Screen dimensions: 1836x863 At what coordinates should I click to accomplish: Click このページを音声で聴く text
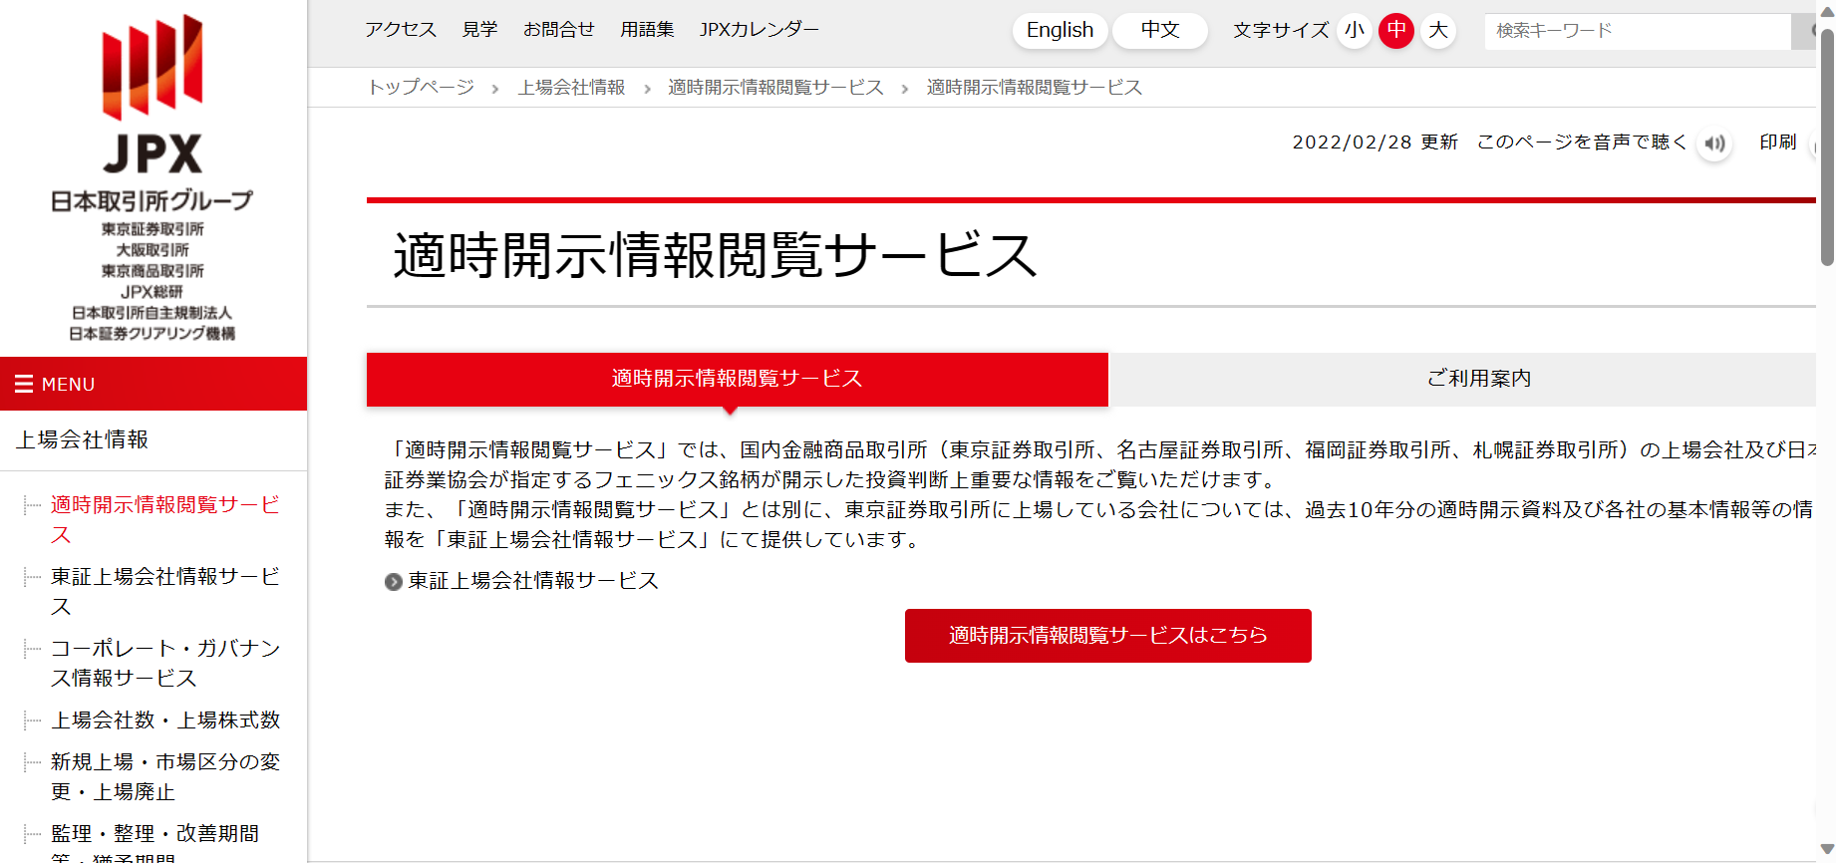pyautogui.click(x=1582, y=143)
